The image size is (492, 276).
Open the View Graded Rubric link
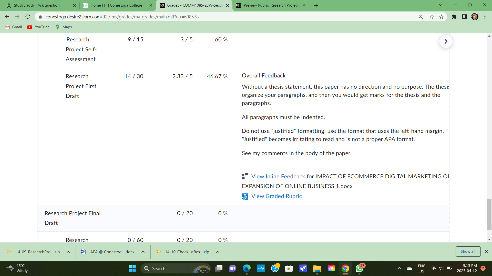tap(276, 196)
